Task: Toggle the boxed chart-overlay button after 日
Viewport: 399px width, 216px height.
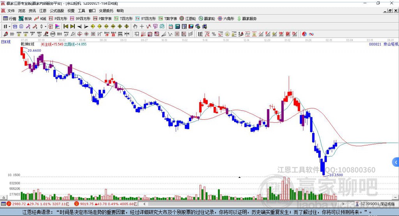Action: [x=15, y=27]
